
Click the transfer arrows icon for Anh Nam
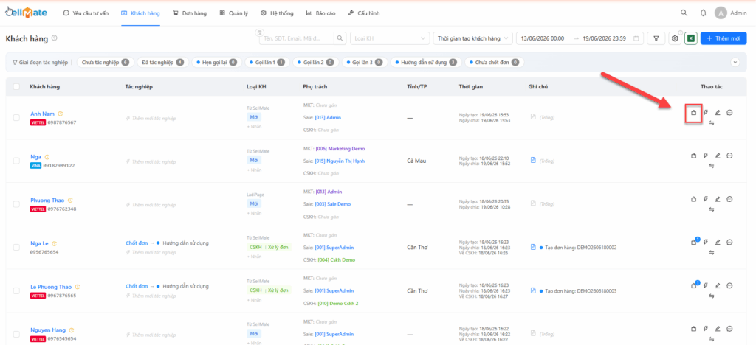[712, 123]
